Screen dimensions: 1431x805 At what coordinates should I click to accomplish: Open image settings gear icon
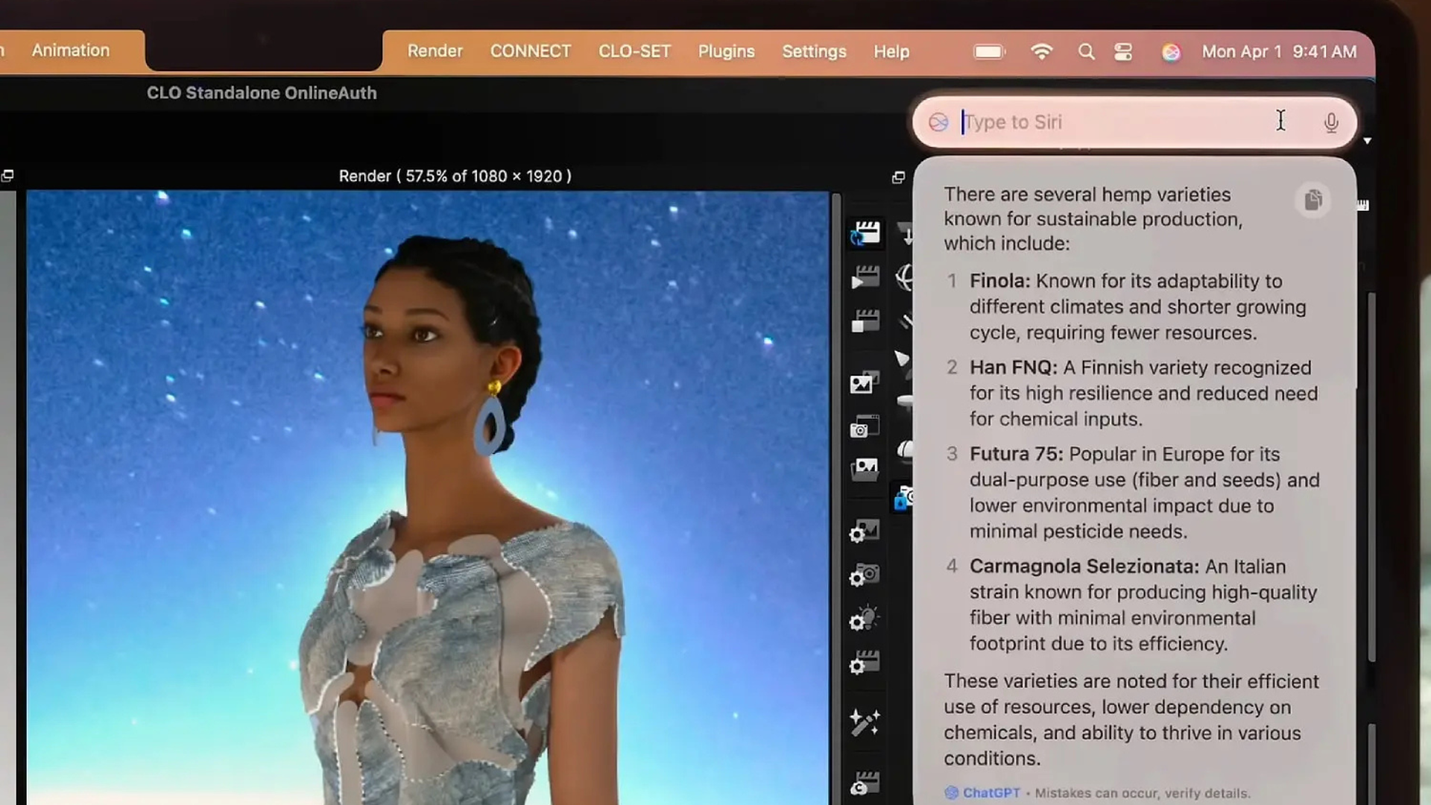pos(865,531)
